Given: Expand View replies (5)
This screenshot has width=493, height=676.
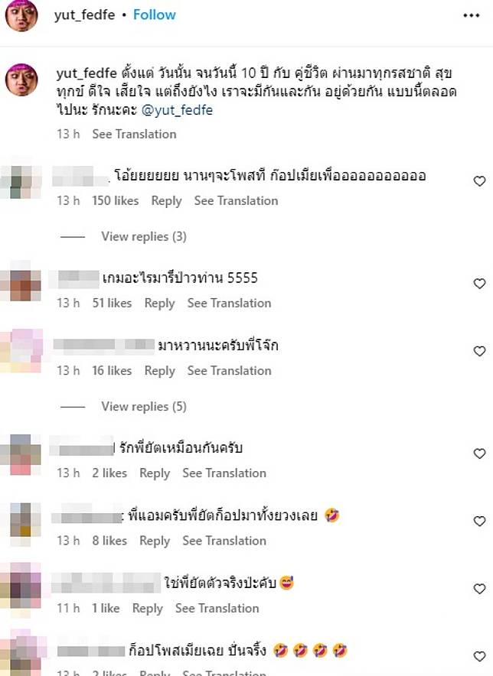Looking at the screenshot, I should [x=144, y=406].
